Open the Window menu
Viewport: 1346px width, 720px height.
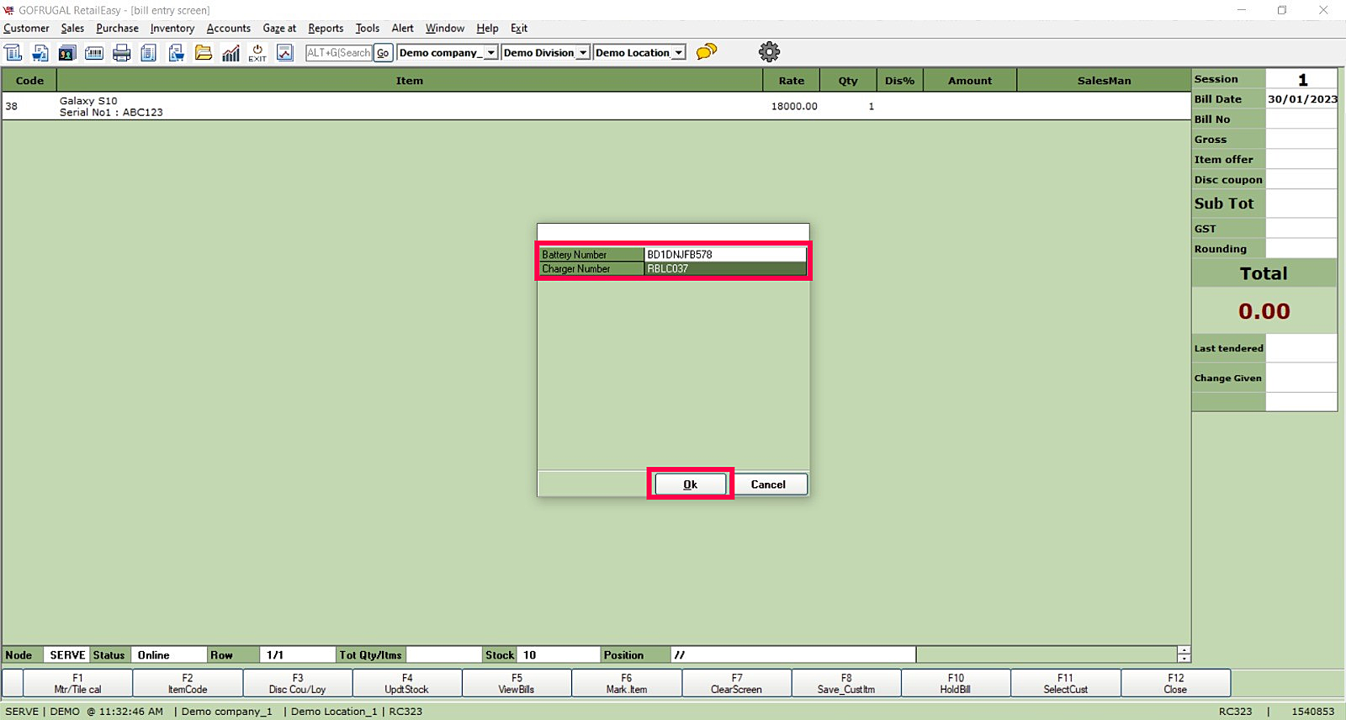point(445,29)
